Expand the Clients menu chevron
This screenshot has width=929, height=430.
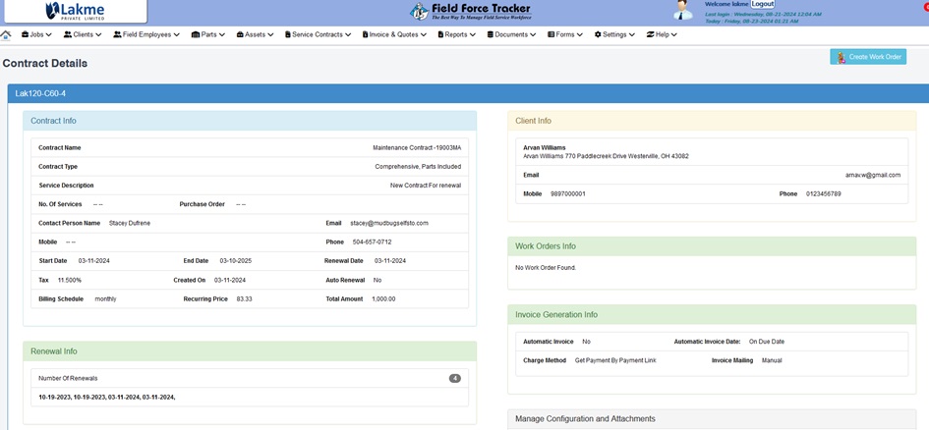tap(98, 35)
